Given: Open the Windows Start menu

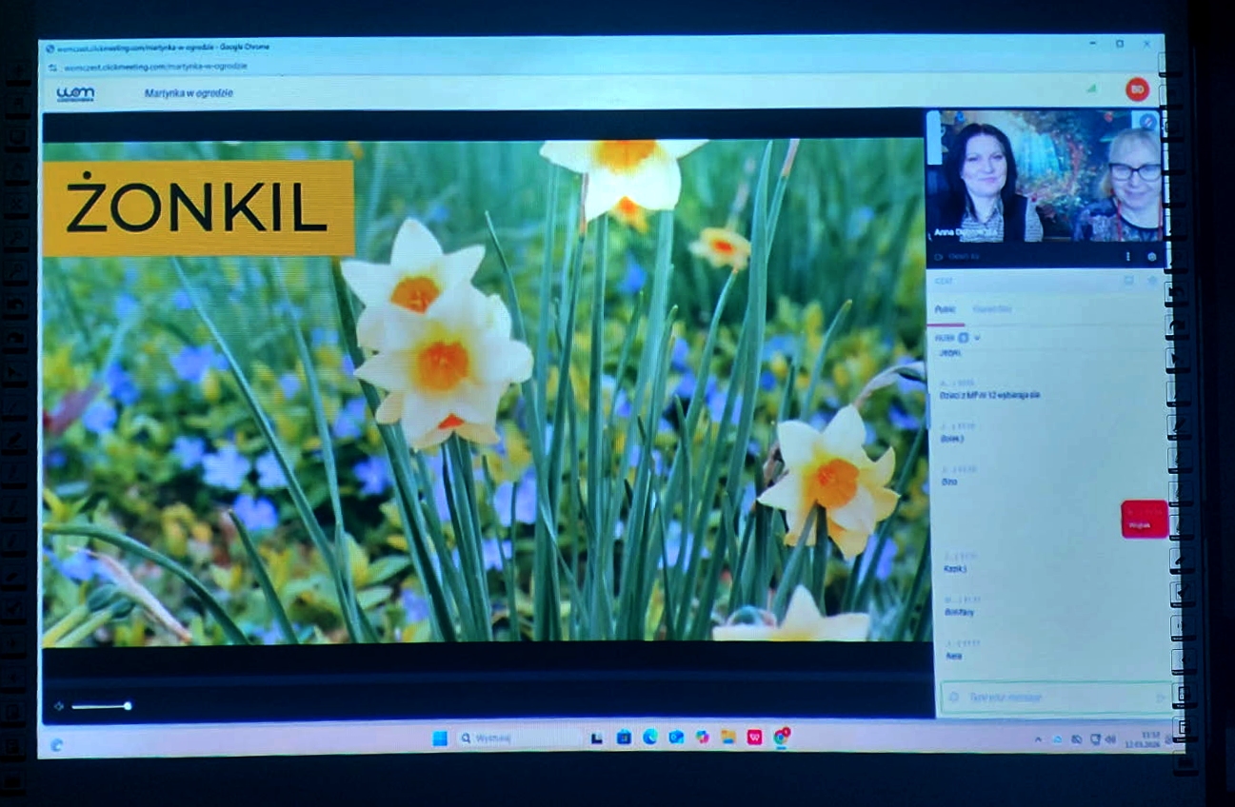Looking at the screenshot, I should [440, 738].
